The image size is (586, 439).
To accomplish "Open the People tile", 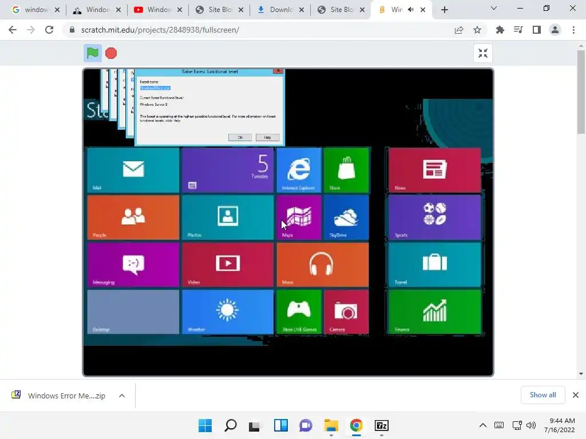I will coord(133,217).
